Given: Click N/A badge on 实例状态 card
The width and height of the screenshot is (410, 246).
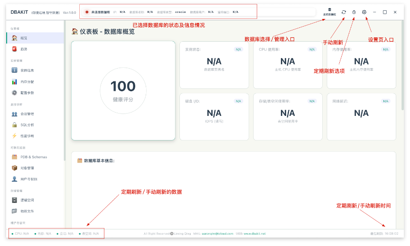Looking at the screenshot, I should point(239,49).
